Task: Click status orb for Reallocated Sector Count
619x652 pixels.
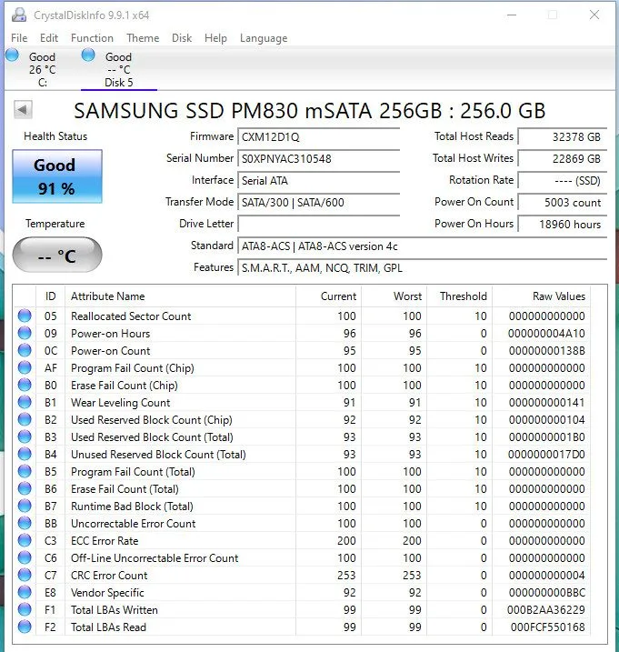Action: point(25,316)
